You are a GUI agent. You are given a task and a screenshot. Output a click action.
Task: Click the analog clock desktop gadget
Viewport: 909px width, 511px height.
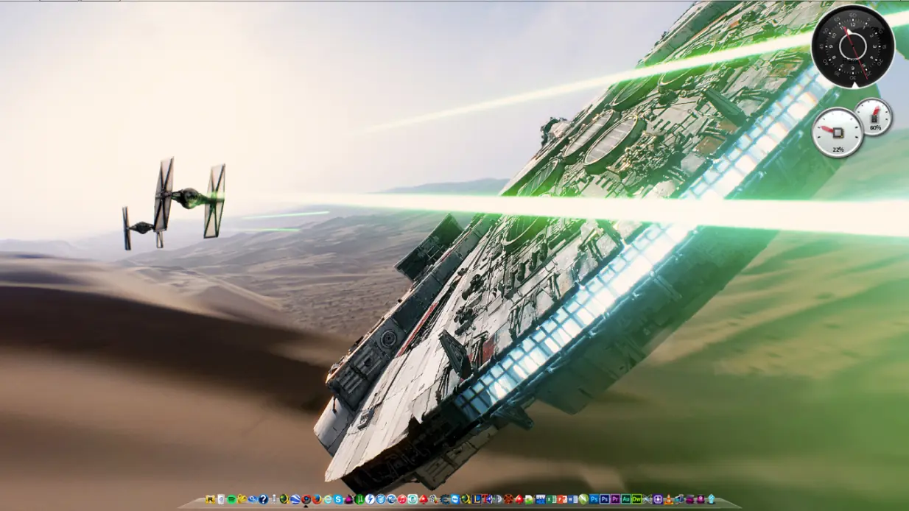(x=853, y=46)
